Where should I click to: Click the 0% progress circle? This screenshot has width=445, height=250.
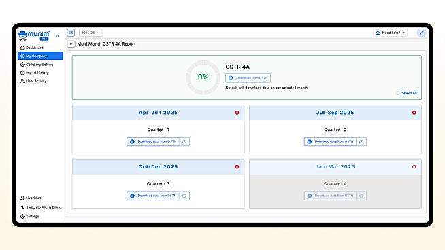click(x=203, y=77)
